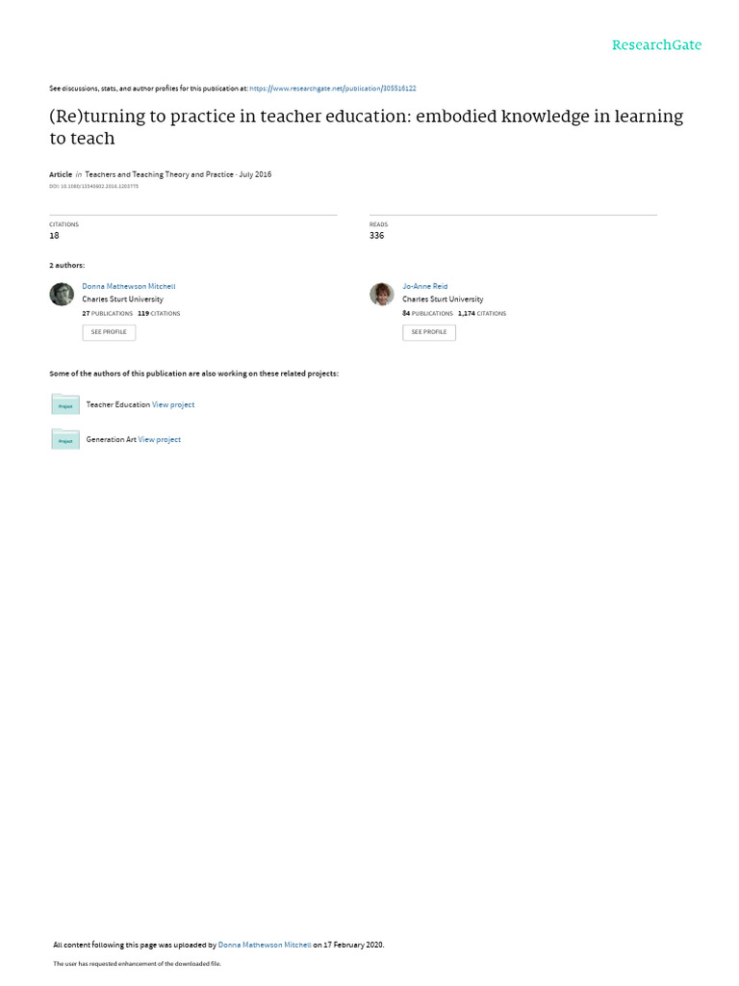Open View project link for Teacher Education

point(173,405)
